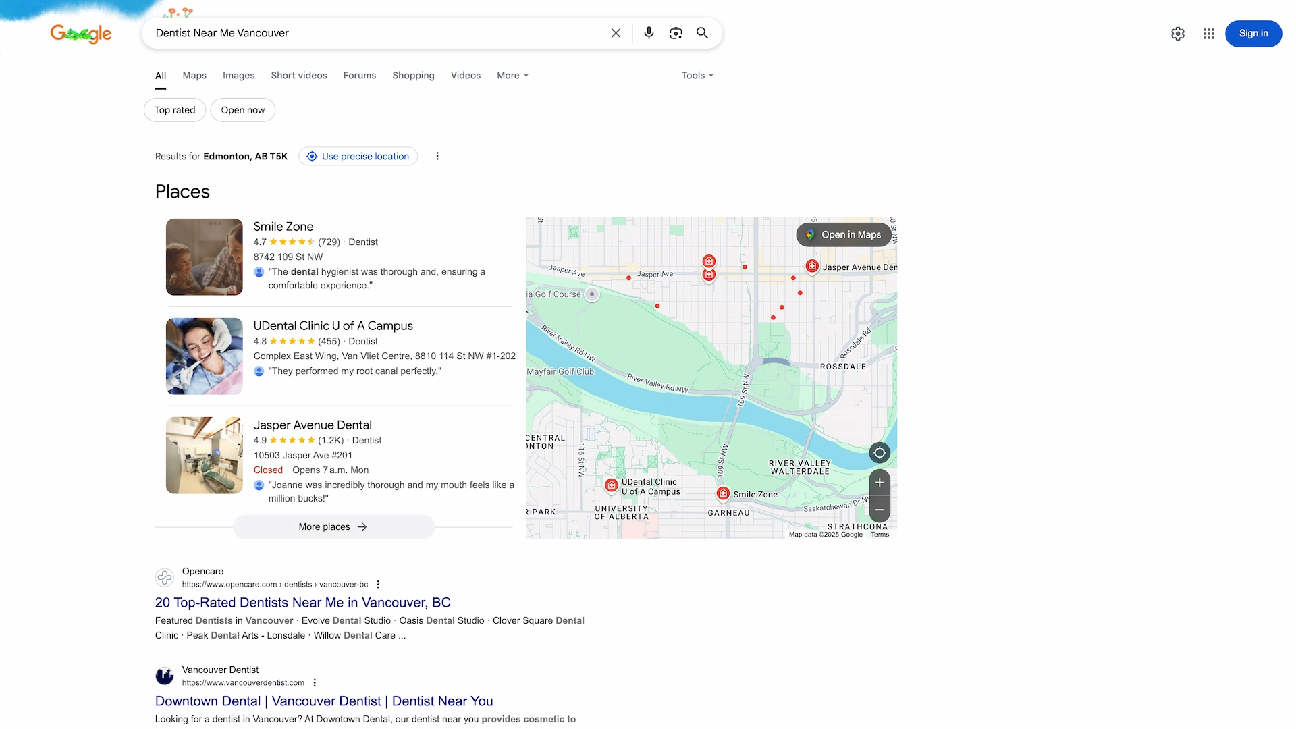The height and width of the screenshot is (729, 1296).
Task: Click into the search input field
Action: pos(378,33)
